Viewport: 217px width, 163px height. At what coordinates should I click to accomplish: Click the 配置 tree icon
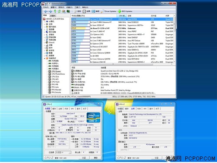click(x=47, y=53)
